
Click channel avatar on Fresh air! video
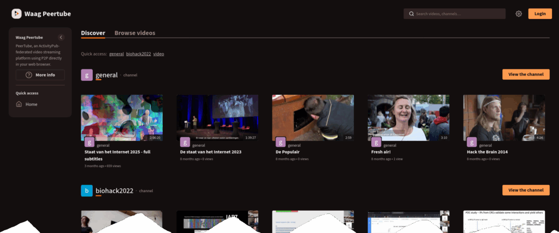[x=376, y=142]
